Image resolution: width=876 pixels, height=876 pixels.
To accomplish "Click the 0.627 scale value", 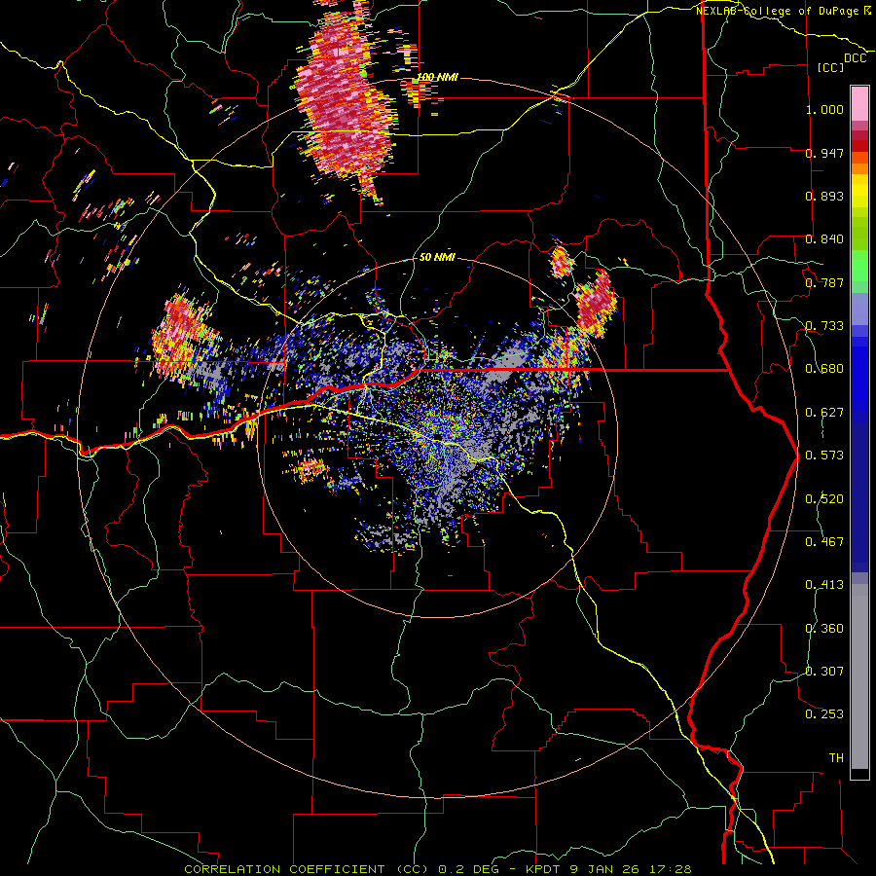I will click(824, 413).
